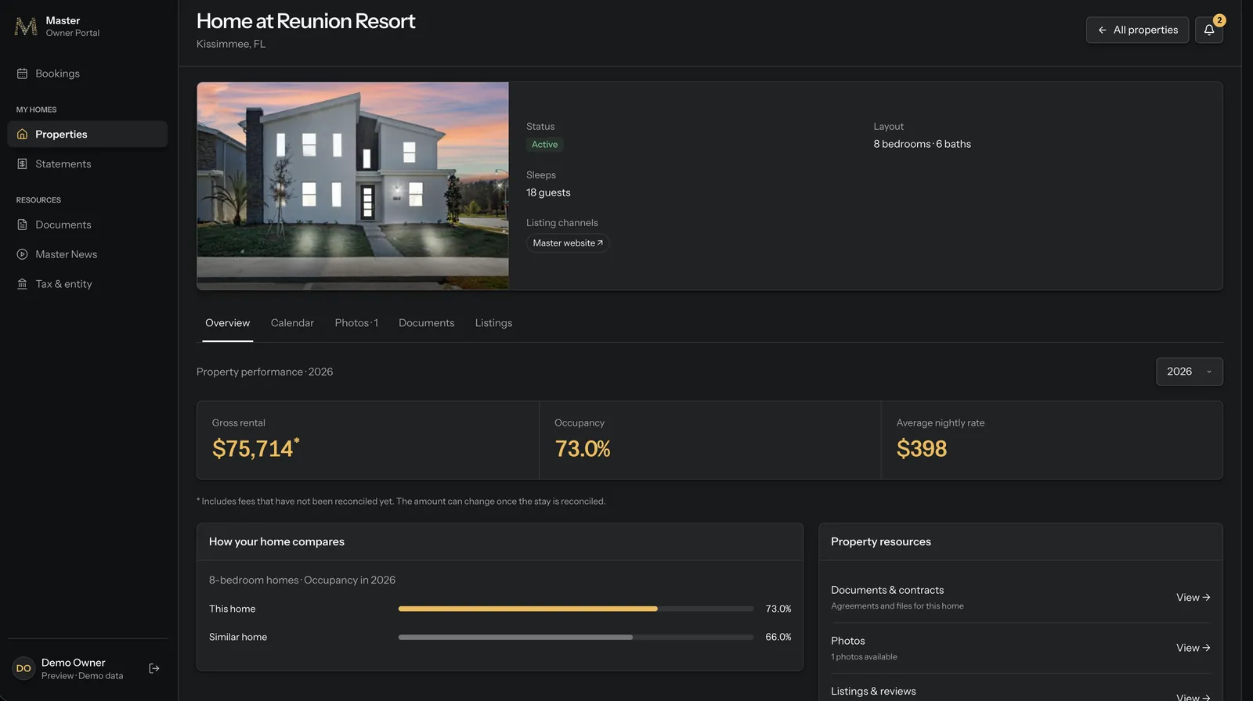Viewport: 1253px width, 701px height.
Task: Click 'Listings & reviews' resource row
Action: point(1020,692)
